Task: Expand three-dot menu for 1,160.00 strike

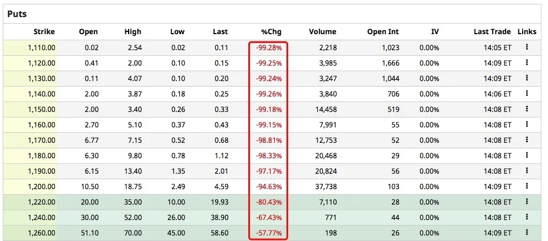Action: [x=527, y=125]
